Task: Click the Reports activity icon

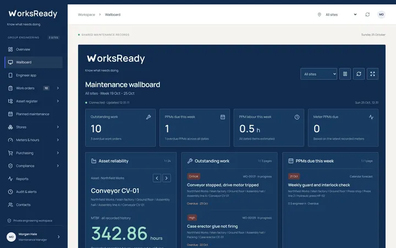Action: pos(10,179)
